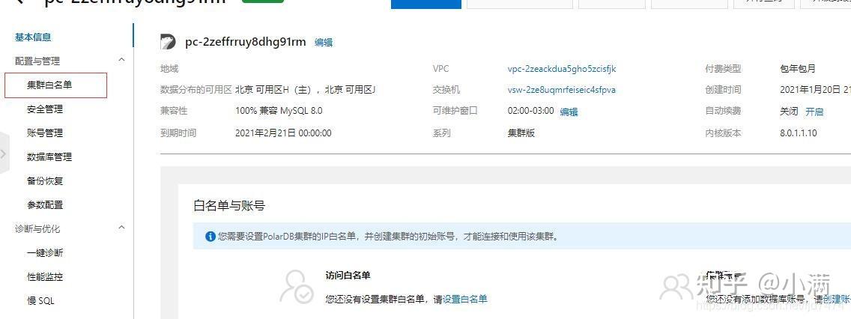The width and height of the screenshot is (851, 319).
Task: Edit the 可维护窗口 time via 编辑
Action: point(569,112)
